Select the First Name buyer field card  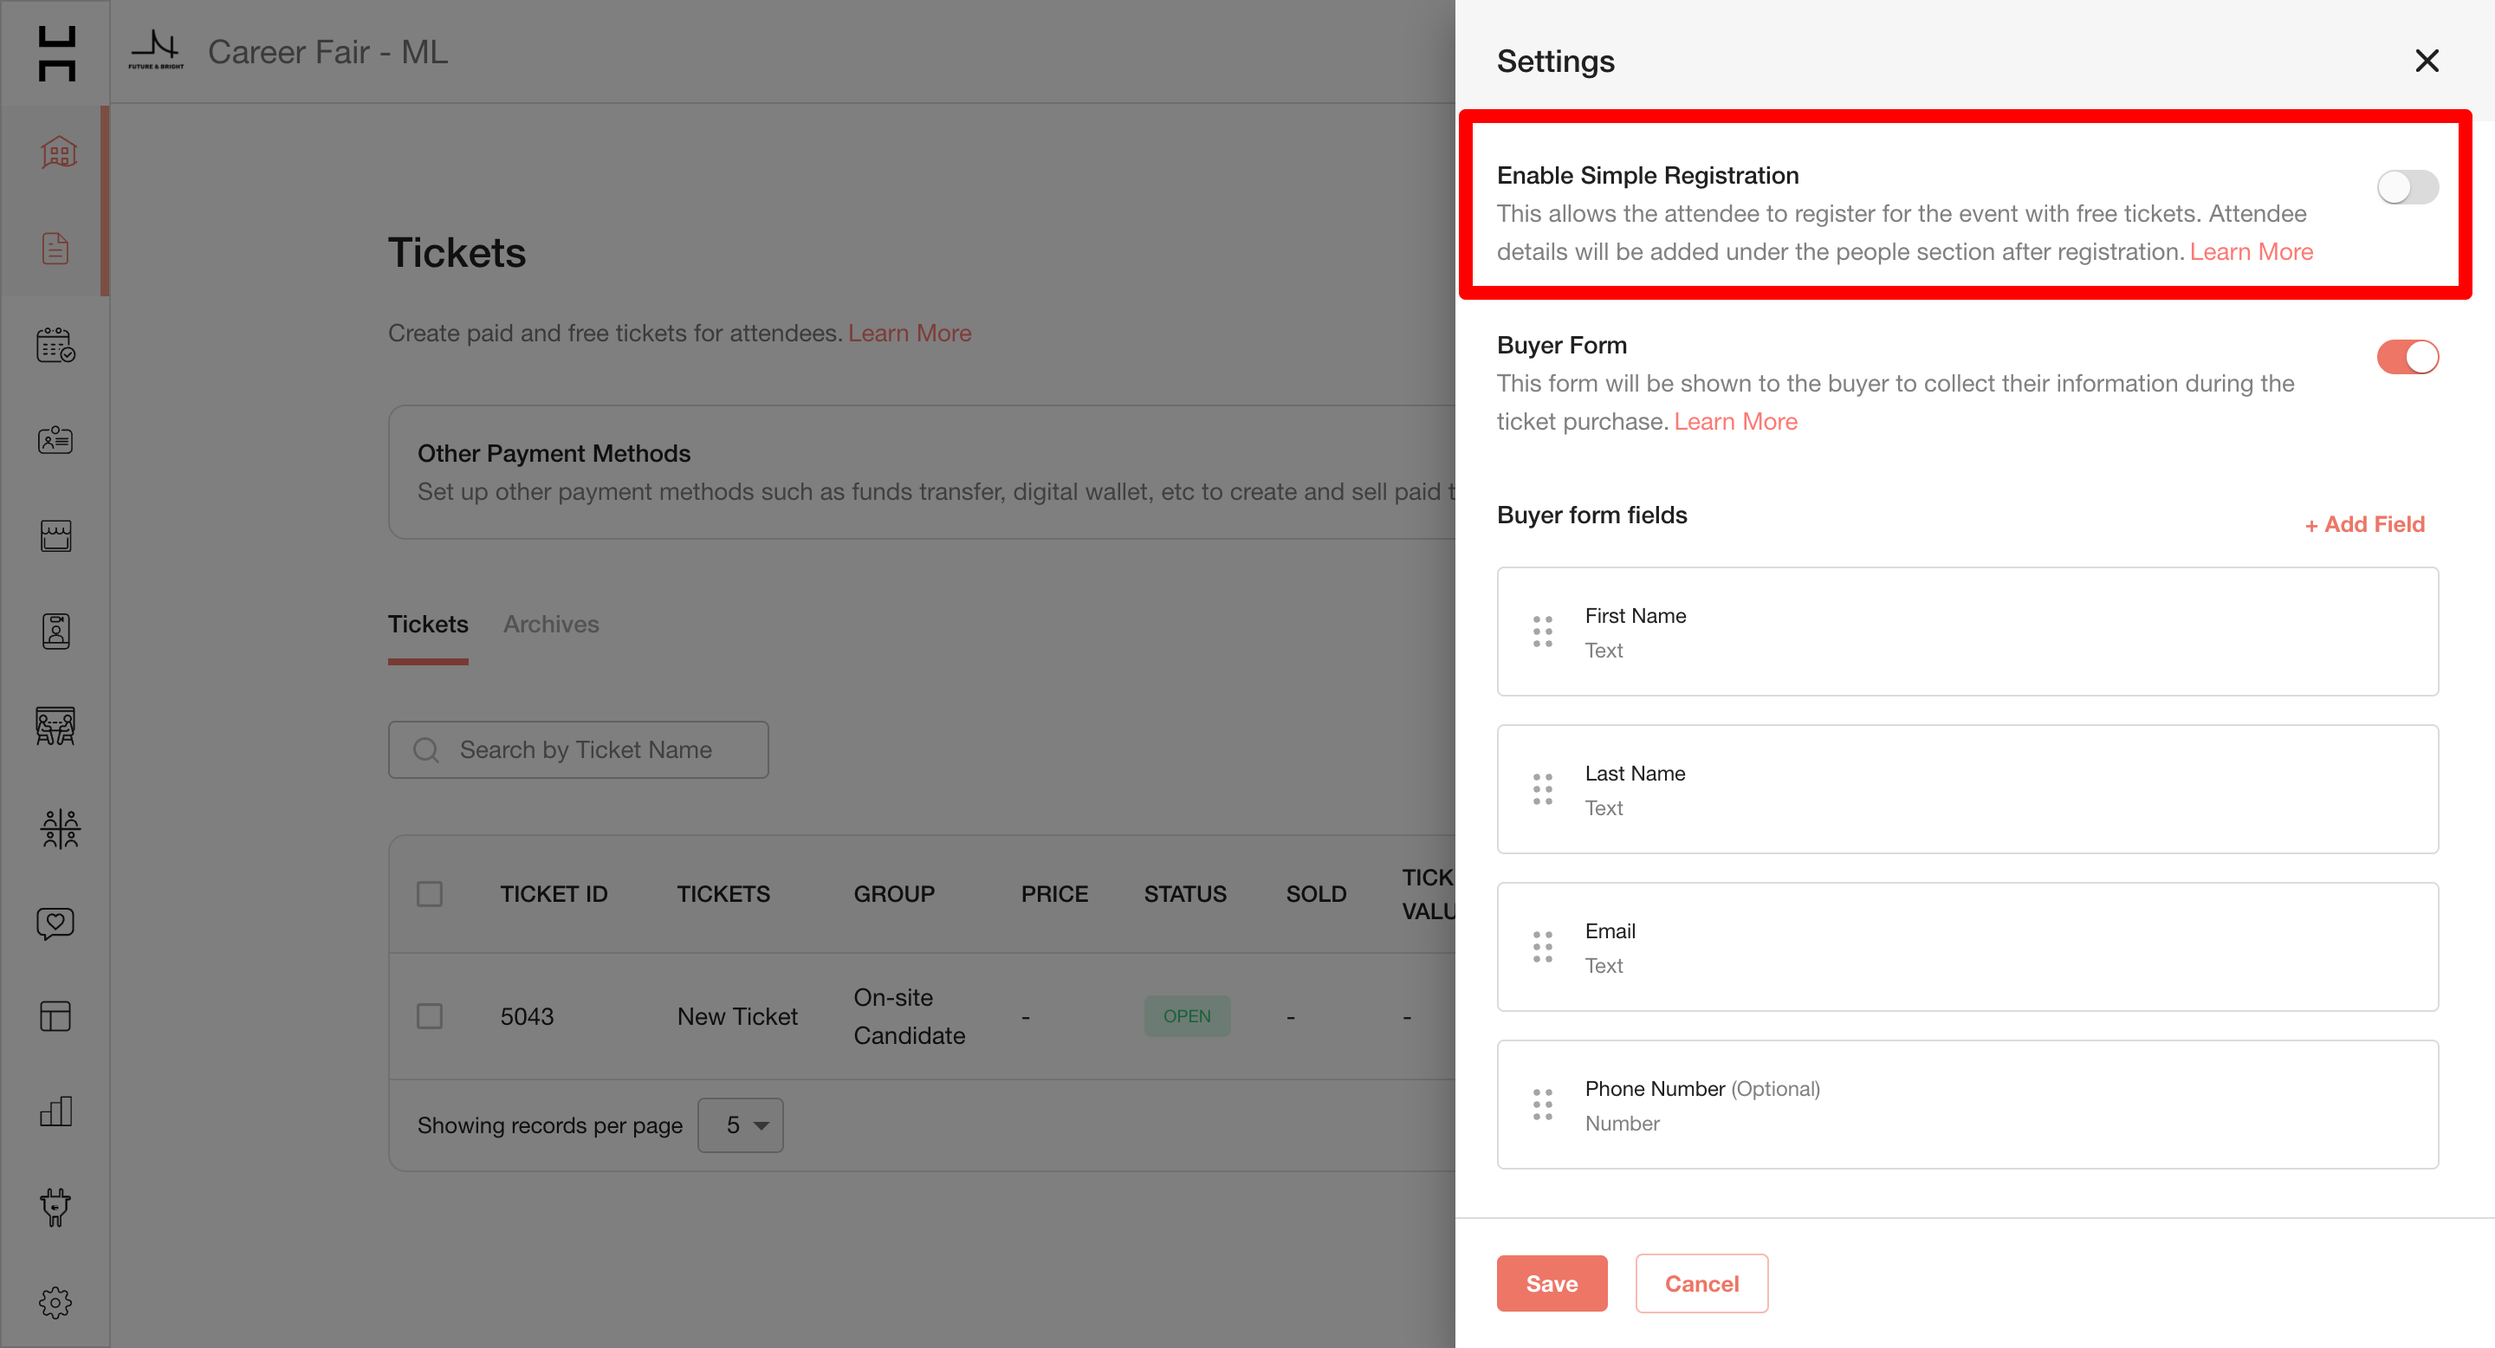coord(1967,632)
